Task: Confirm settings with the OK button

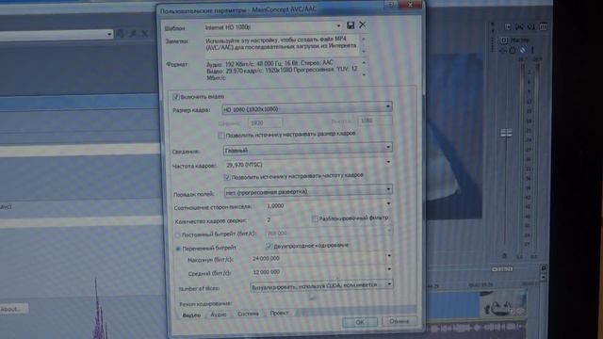Action: pos(360,322)
